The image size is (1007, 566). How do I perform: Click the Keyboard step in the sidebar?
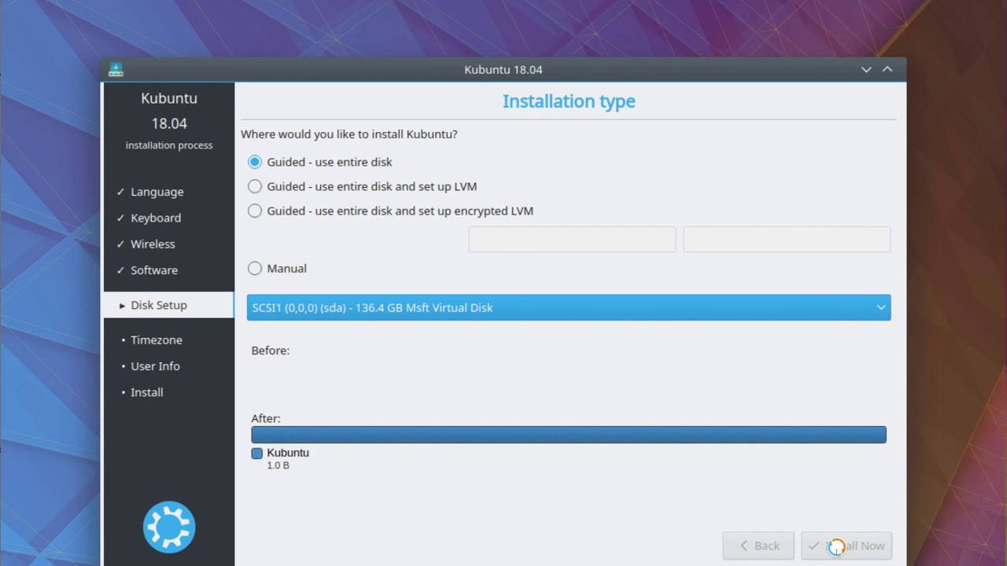[x=155, y=218]
